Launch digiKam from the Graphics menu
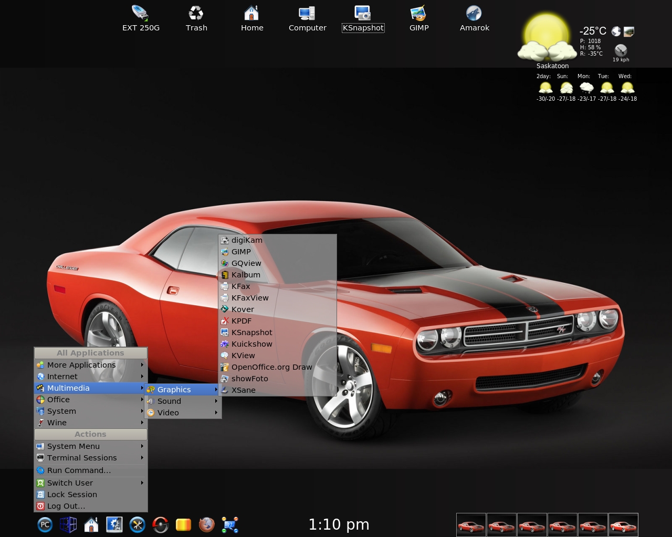This screenshot has height=537, width=672. coord(277,240)
